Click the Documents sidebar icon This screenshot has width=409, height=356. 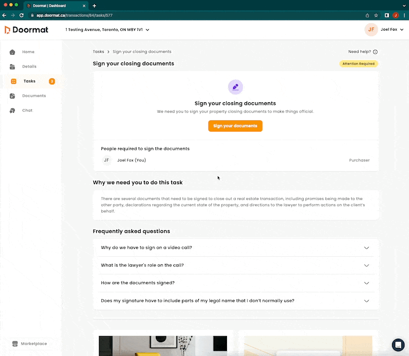[12, 96]
